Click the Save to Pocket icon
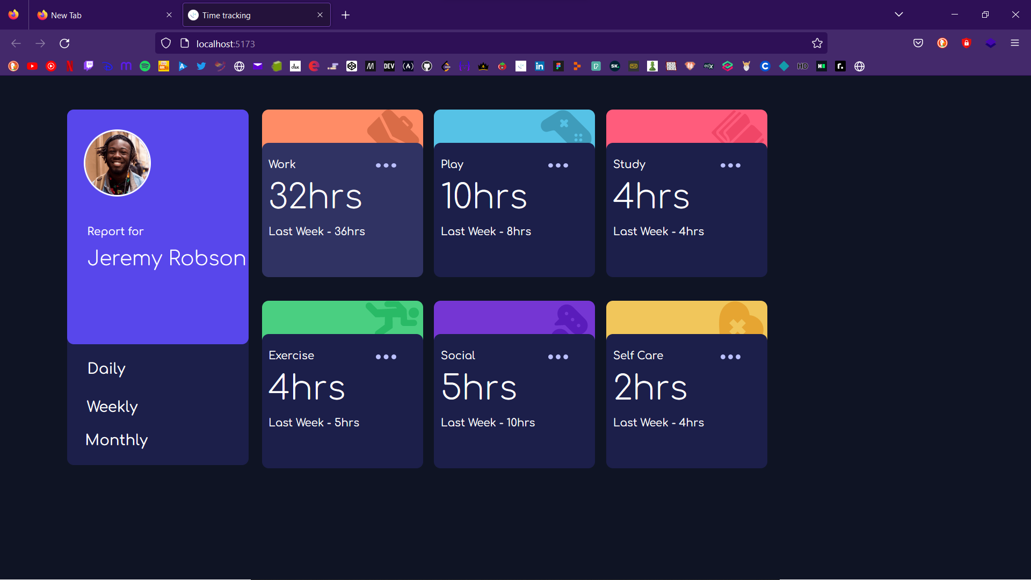 (x=918, y=43)
